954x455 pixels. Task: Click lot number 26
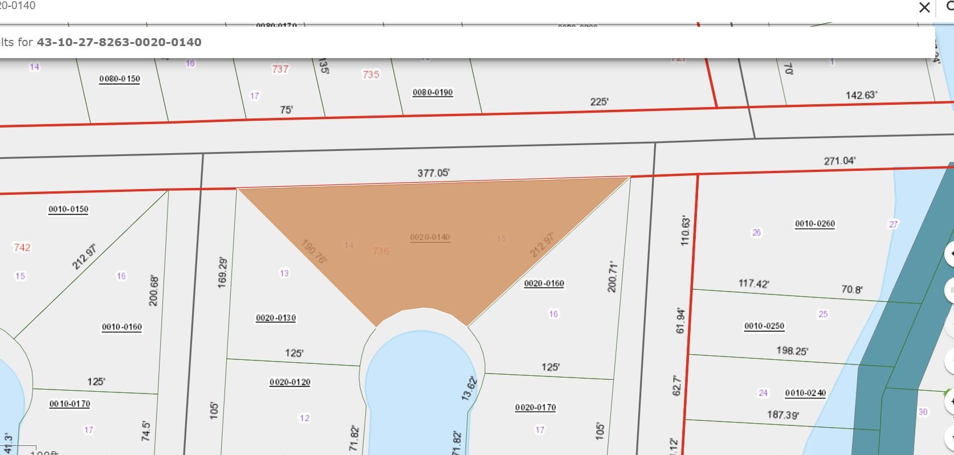[757, 232]
